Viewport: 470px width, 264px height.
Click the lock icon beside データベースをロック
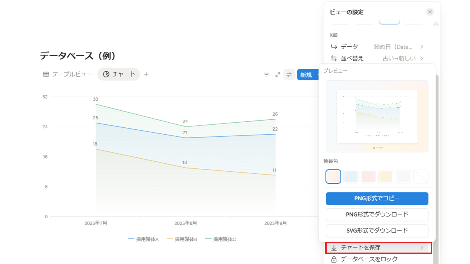334,259
